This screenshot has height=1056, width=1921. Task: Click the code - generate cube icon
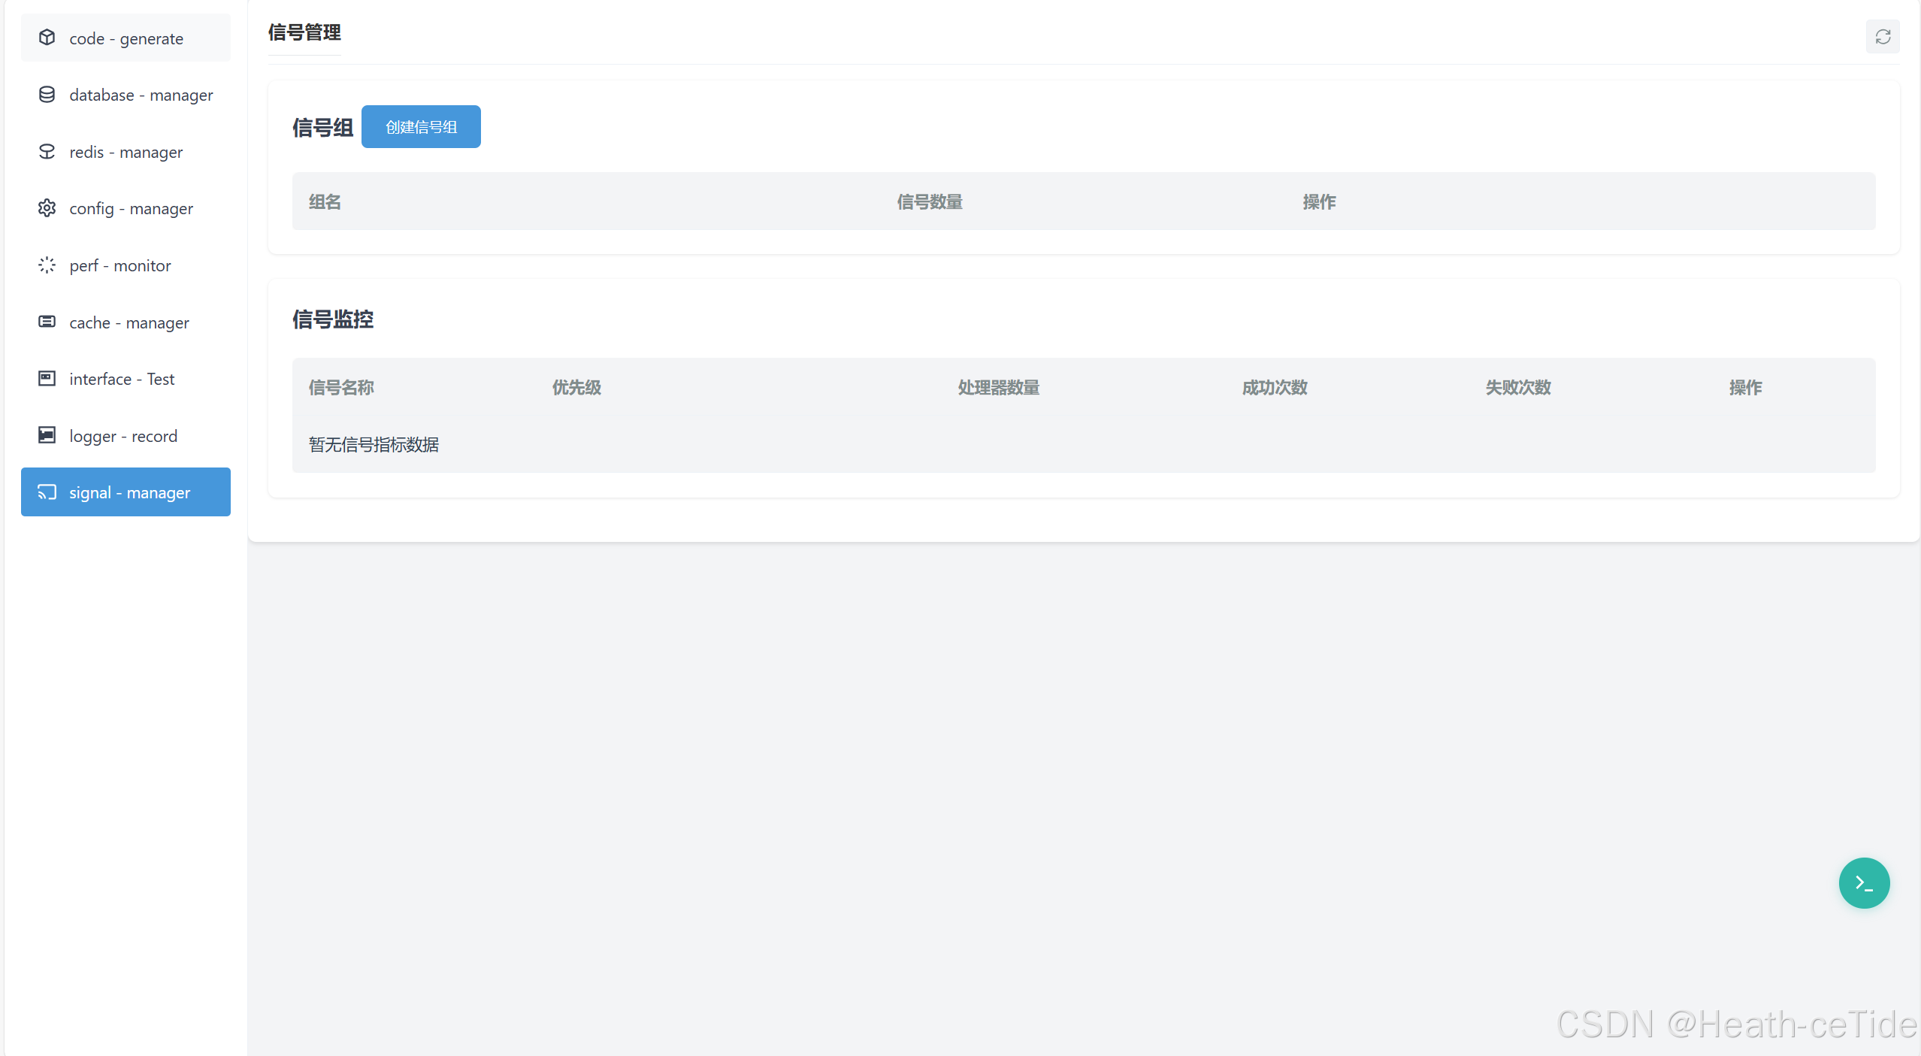coord(47,38)
